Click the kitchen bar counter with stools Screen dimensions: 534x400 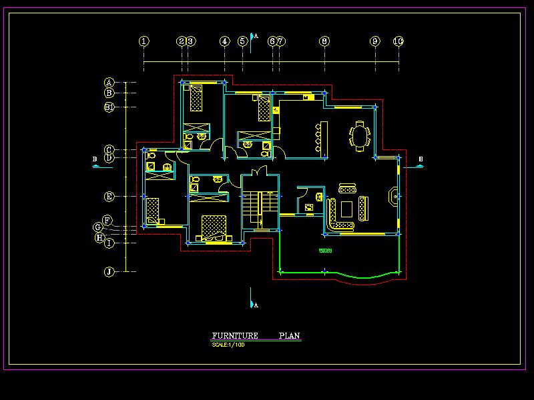[x=321, y=138]
